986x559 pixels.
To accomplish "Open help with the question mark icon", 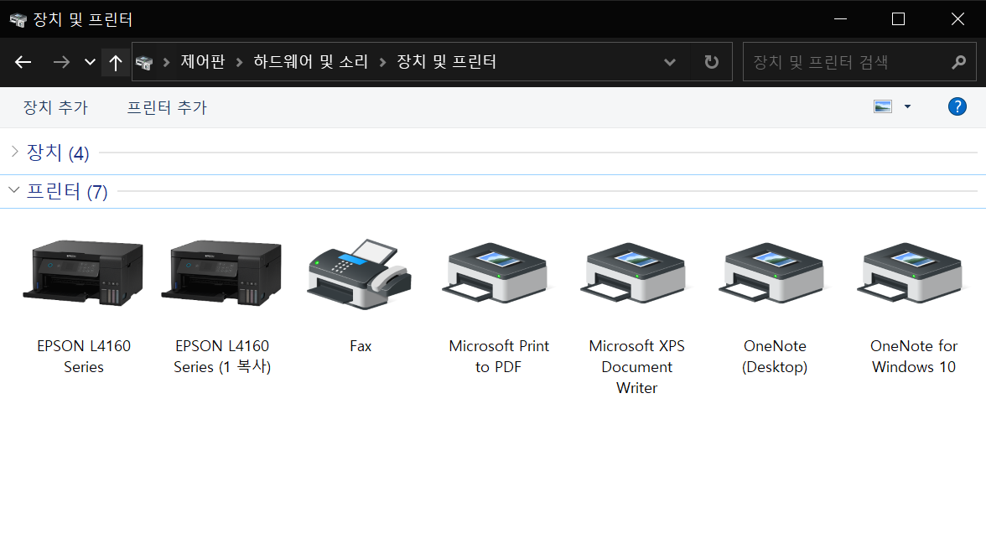I will (x=957, y=107).
